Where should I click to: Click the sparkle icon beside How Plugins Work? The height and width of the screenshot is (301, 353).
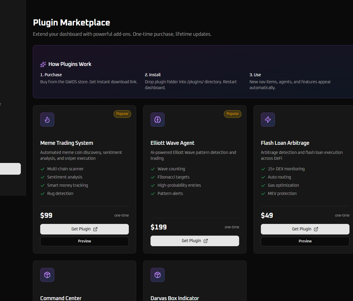click(43, 64)
